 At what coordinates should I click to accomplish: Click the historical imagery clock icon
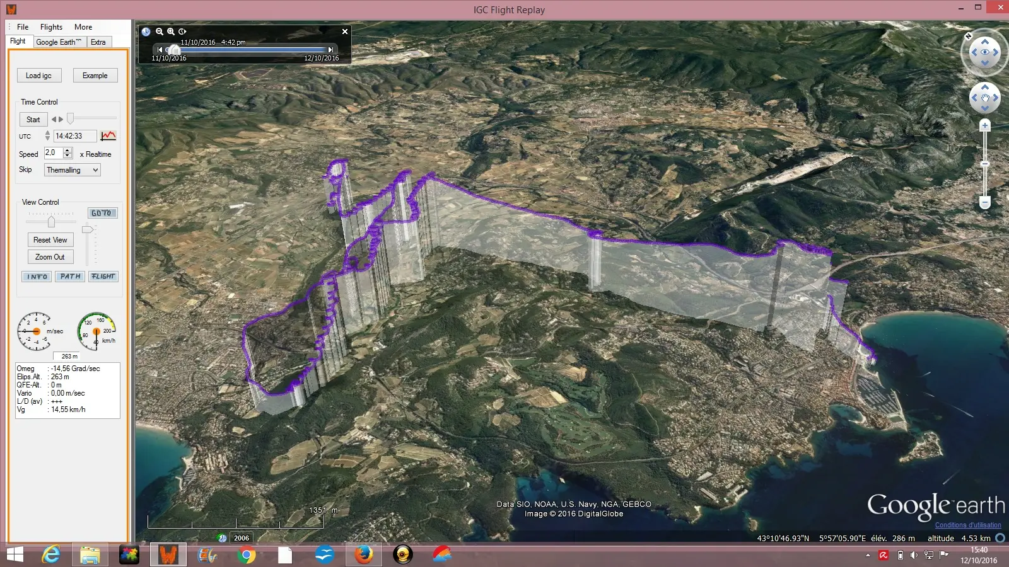pyautogui.click(x=222, y=538)
